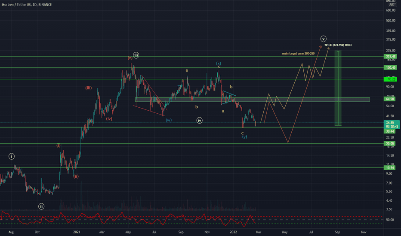Viewport: 401px width, 236px height.
Task: Click the current price label 34.85
Action: (x=390, y=123)
